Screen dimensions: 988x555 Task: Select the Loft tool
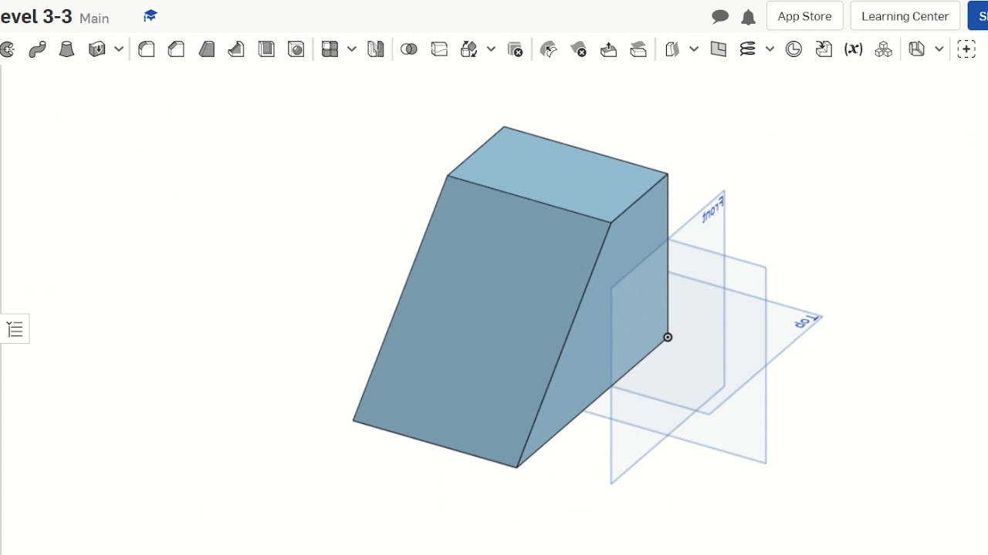[x=67, y=49]
